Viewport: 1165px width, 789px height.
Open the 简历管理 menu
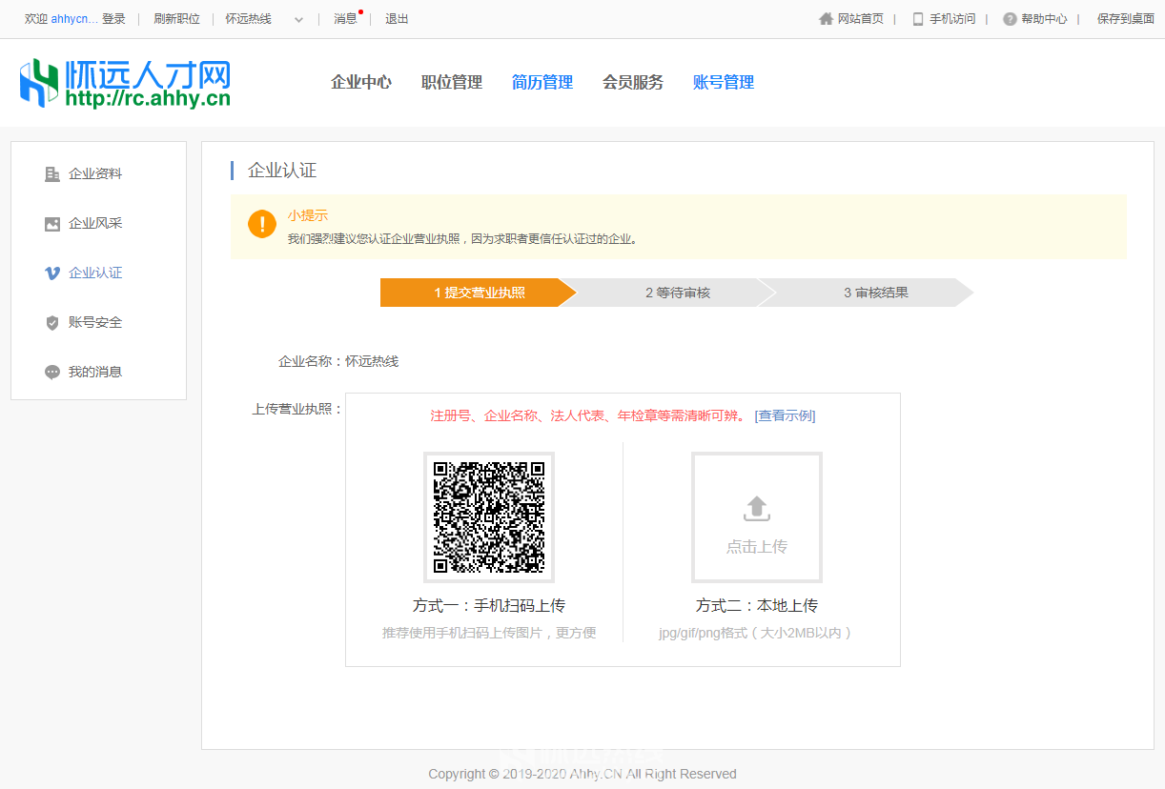pyautogui.click(x=542, y=83)
